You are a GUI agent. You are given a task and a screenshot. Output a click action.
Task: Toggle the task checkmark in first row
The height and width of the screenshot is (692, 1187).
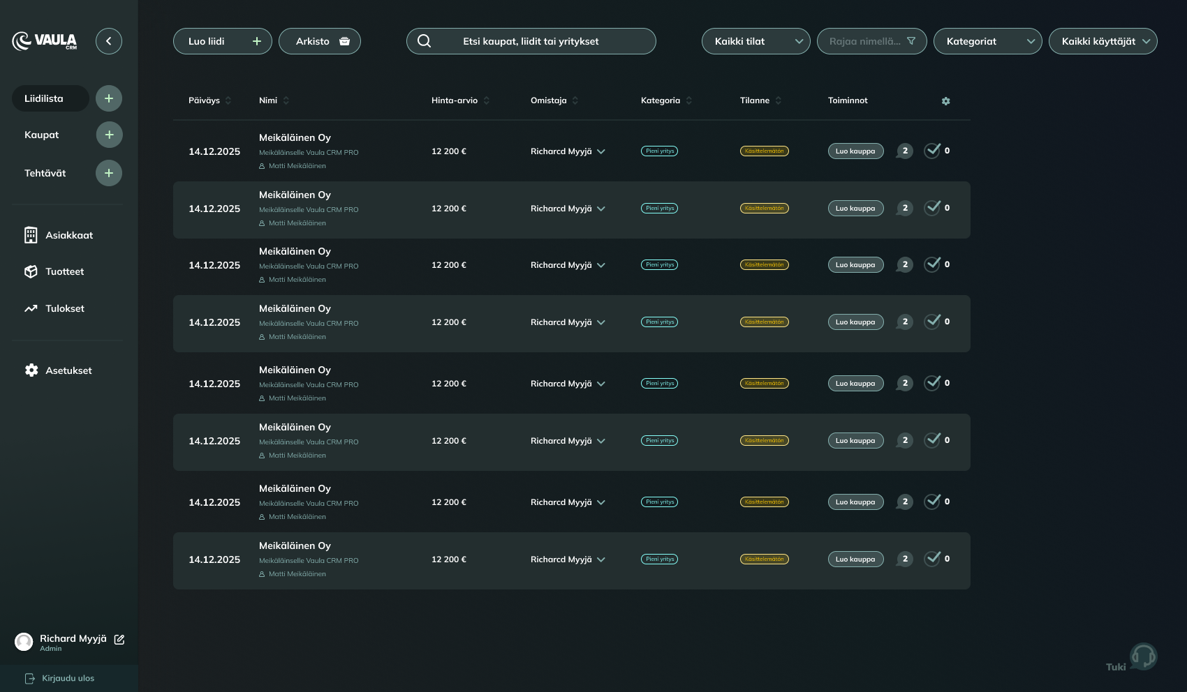coord(932,151)
